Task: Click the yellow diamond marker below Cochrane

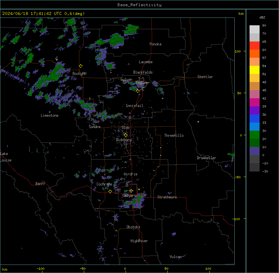Action: (x=110, y=192)
